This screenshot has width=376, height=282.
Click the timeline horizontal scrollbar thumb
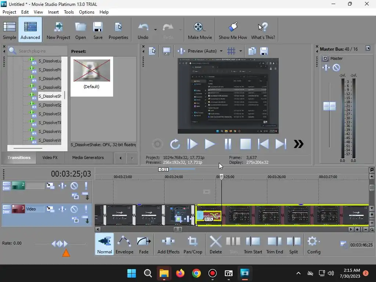(178, 229)
